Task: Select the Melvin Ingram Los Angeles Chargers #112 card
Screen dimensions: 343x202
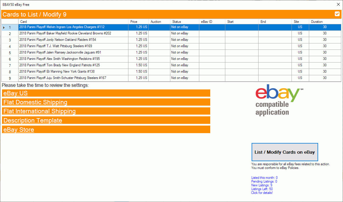Action: (73, 27)
